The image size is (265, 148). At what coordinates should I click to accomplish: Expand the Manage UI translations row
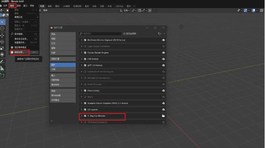81,78
